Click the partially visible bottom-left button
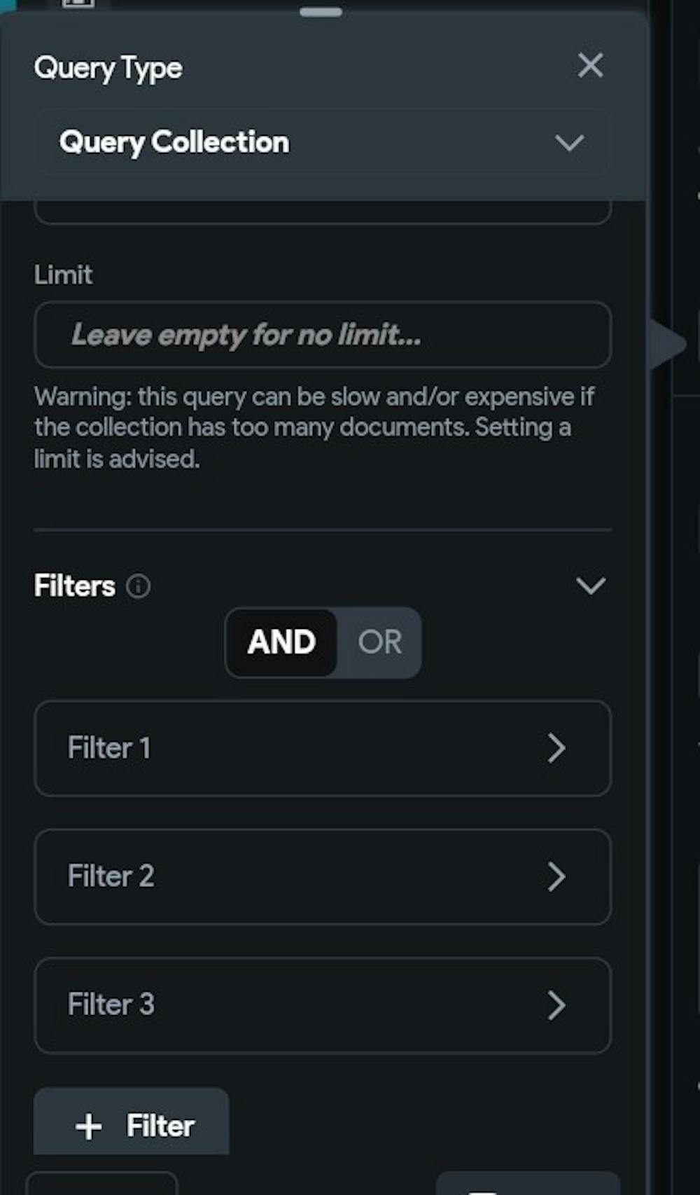Viewport: 700px width, 1195px height. [x=102, y=1184]
